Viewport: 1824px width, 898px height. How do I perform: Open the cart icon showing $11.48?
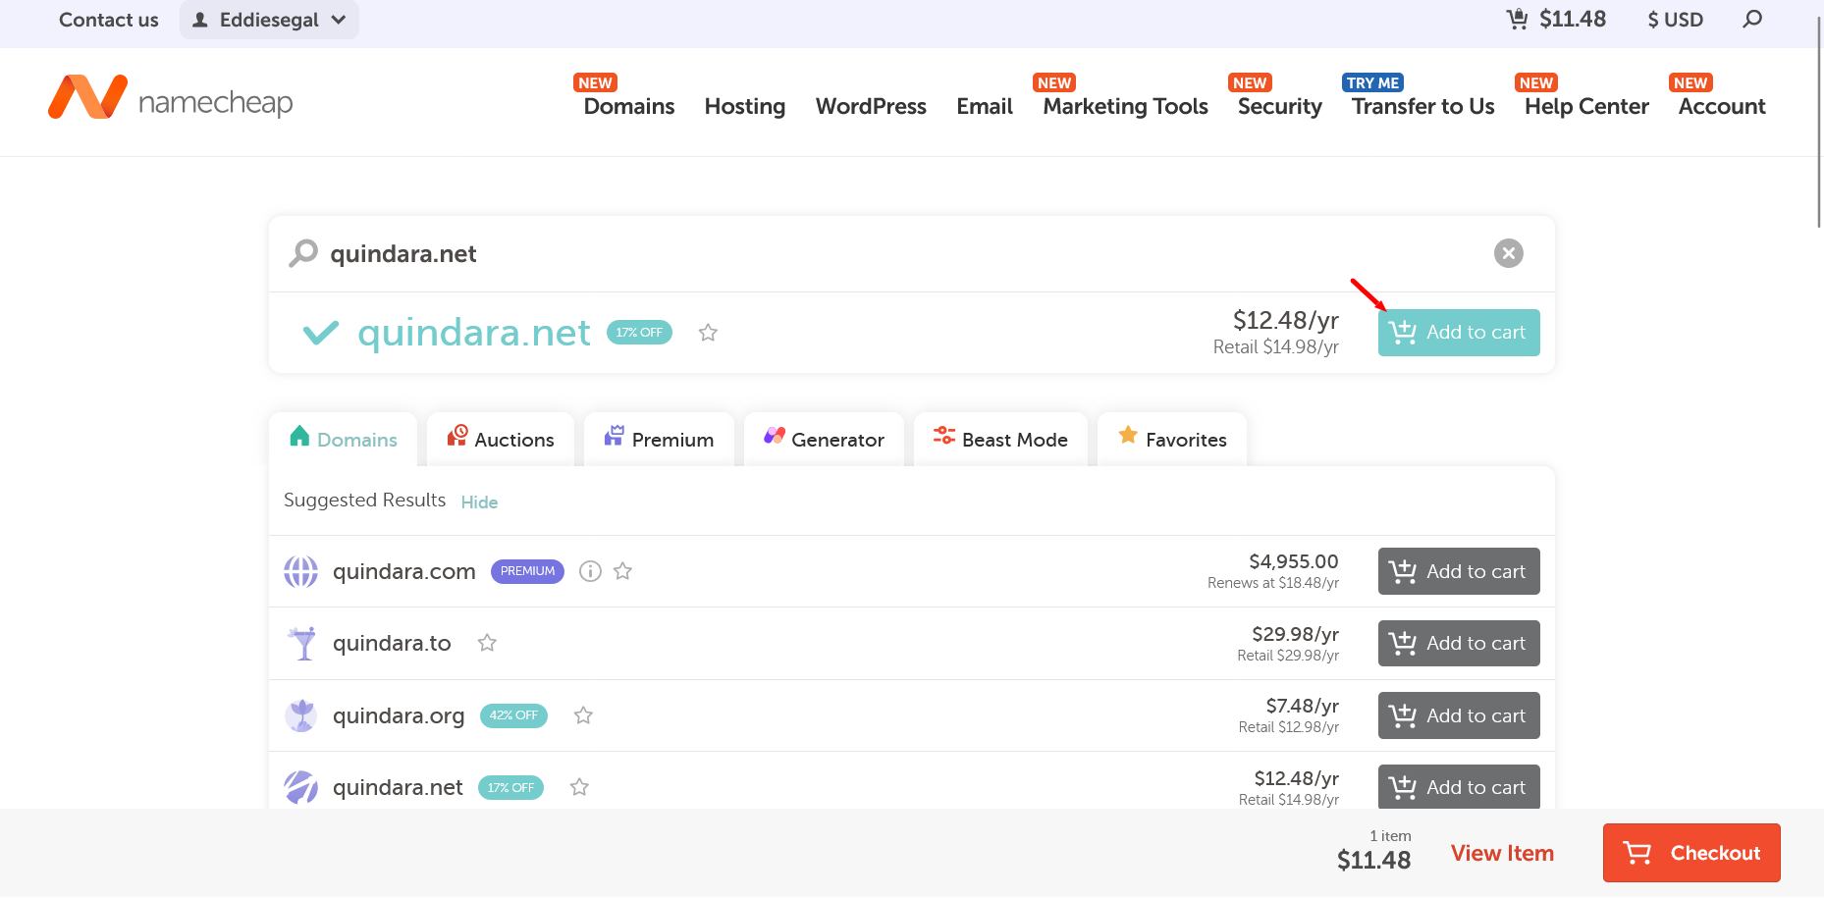click(1557, 19)
